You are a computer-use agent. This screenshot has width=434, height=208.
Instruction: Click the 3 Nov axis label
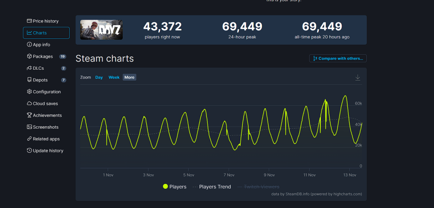point(149,175)
